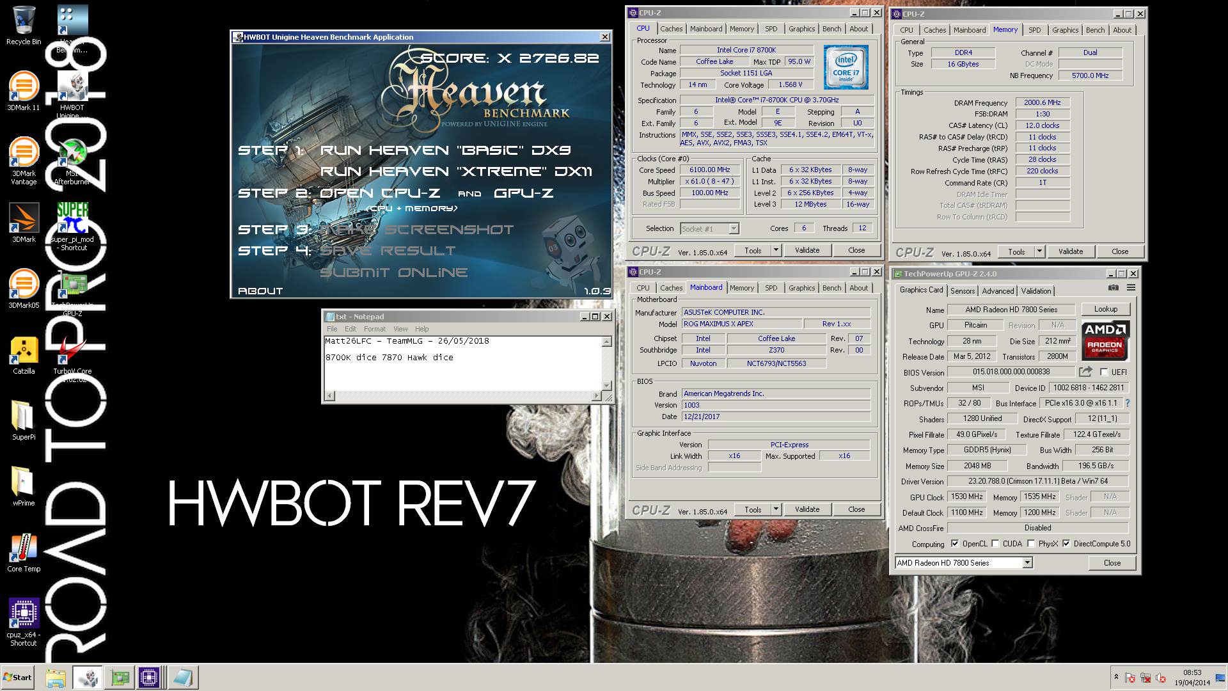
Task: Toggle the PhysX checkbox
Action: tap(1031, 544)
